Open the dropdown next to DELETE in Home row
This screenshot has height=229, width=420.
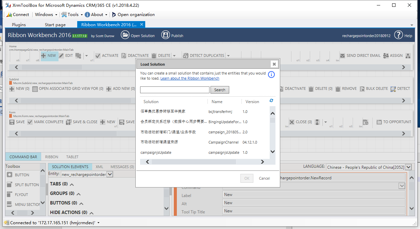click(x=174, y=56)
